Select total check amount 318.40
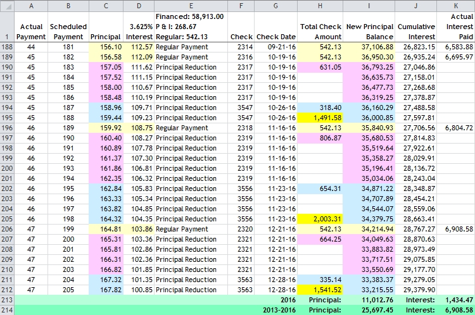Viewport: 475px width, 315px height. click(x=320, y=108)
